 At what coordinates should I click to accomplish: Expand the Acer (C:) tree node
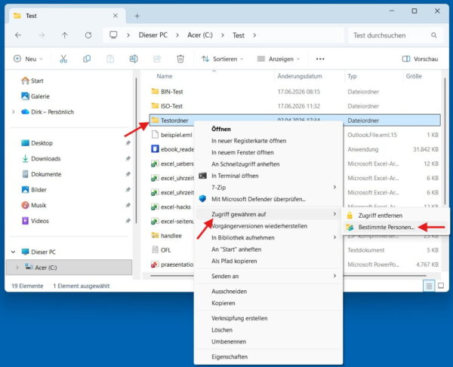17,268
